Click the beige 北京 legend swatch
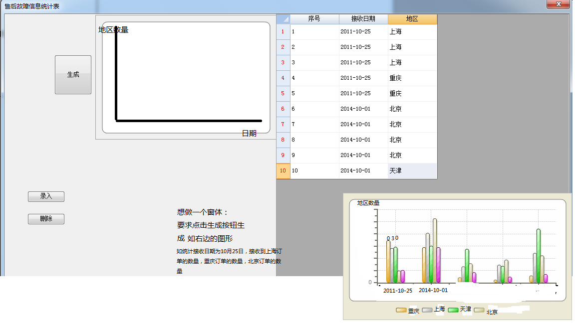 click(x=479, y=310)
